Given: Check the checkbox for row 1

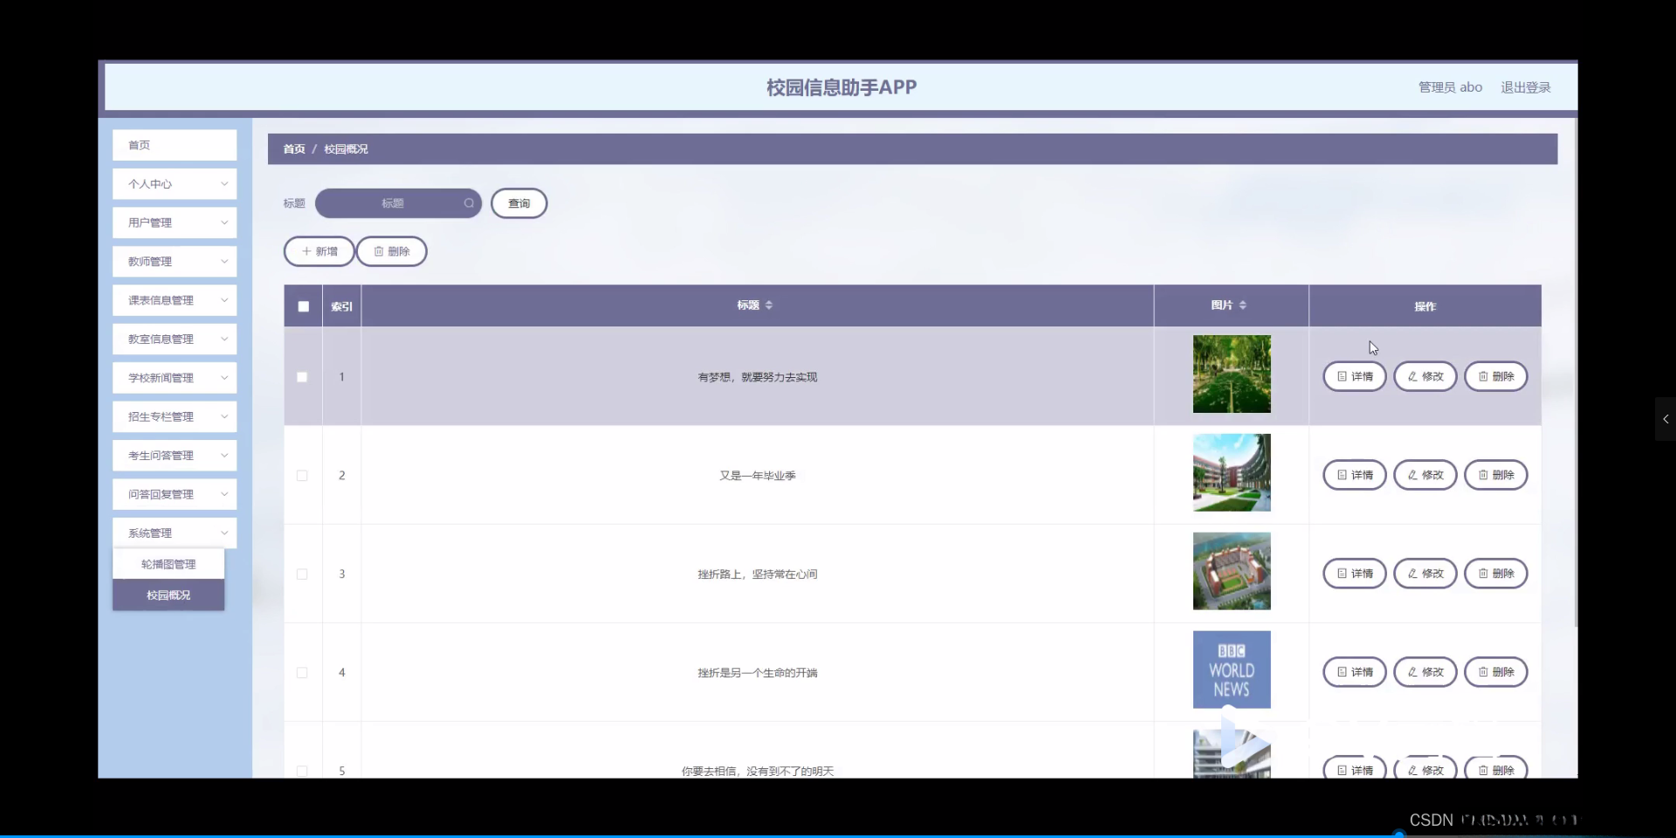Looking at the screenshot, I should [x=302, y=376].
